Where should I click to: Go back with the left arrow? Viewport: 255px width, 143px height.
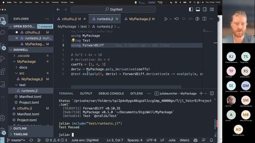[x=58, y=10]
